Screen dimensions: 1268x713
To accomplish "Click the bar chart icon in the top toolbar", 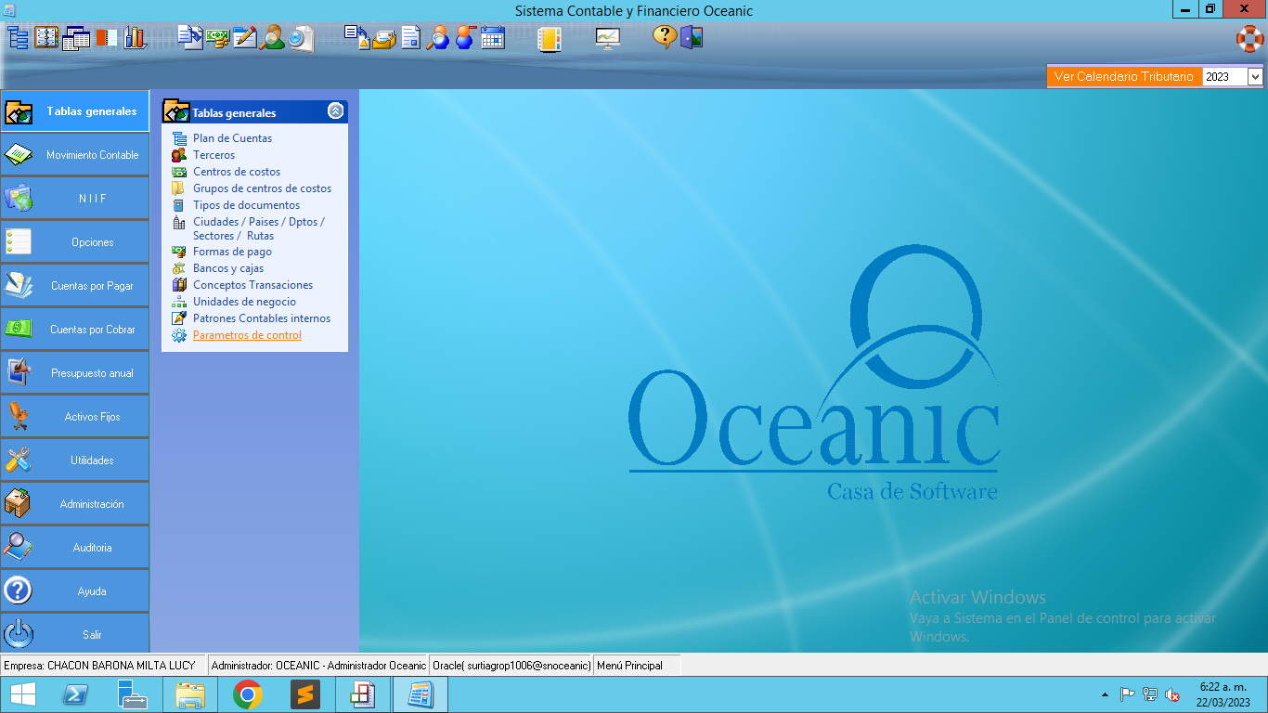I will pyautogui.click(x=136, y=38).
